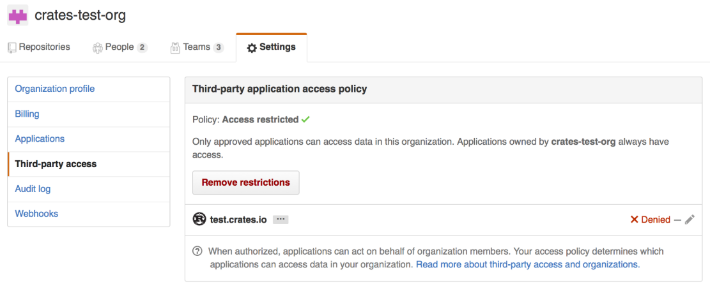Open Applications in settings sidebar

click(40, 138)
